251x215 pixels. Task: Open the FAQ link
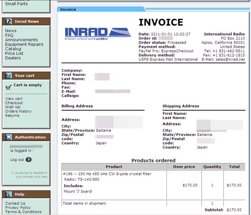click(x=9, y=35)
